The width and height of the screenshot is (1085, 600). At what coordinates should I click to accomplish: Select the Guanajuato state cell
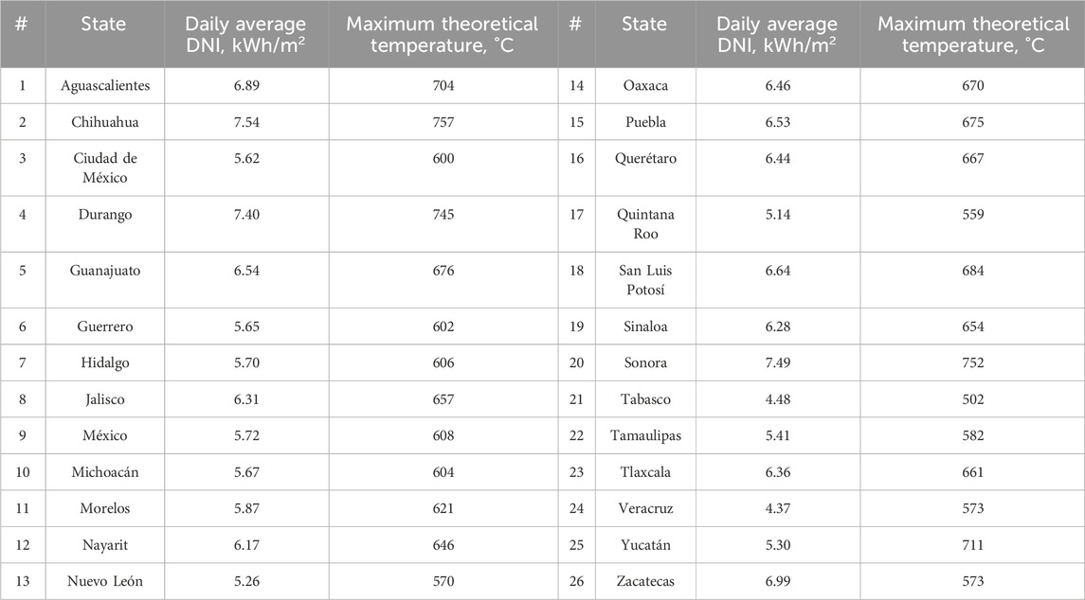click(x=104, y=271)
